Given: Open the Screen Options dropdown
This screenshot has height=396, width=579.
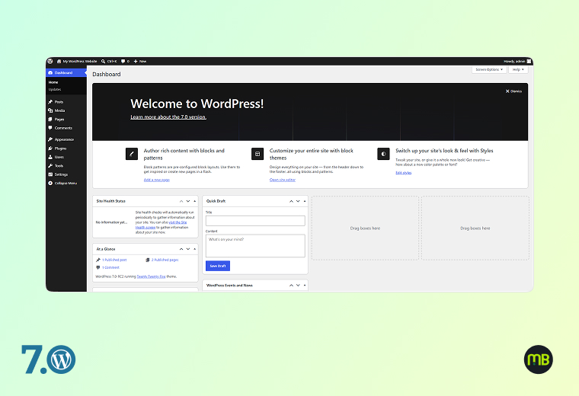Looking at the screenshot, I should (489, 69).
